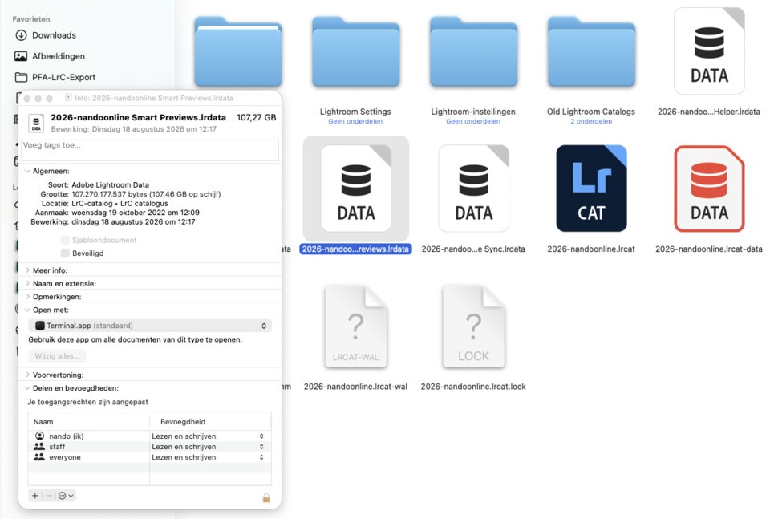Open the Terminal.app (standaard) dropdown
This screenshot has width=770, height=519.
pyautogui.click(x=150, y=326)
